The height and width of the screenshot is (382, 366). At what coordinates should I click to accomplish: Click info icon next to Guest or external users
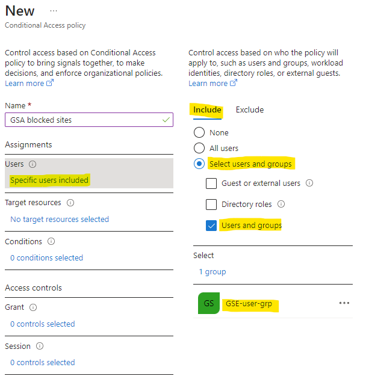[309, 183]
